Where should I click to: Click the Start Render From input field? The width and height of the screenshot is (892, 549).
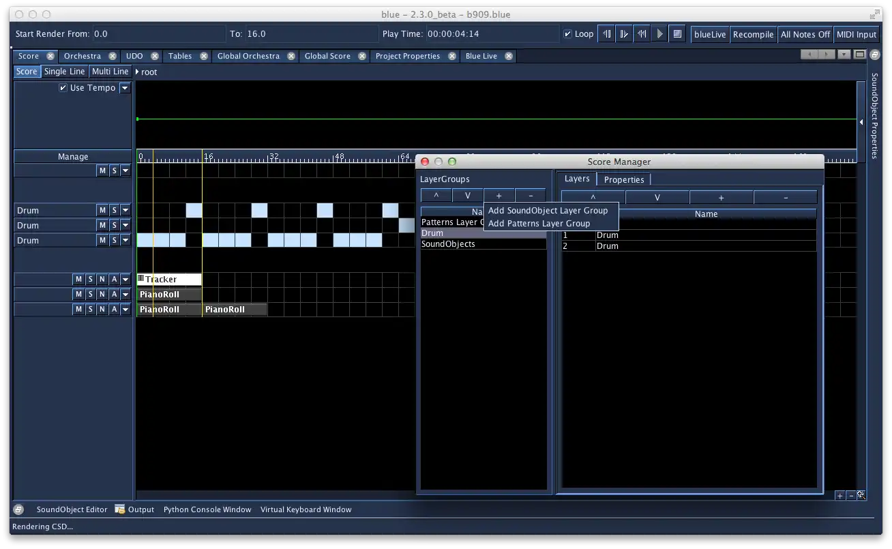pos(158,34)
